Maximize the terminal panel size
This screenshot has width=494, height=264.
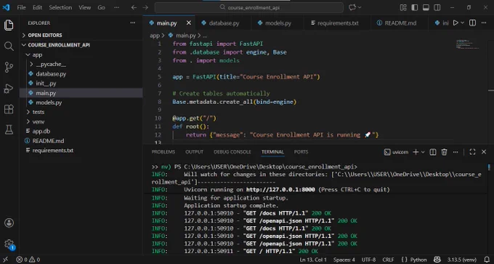472,152
